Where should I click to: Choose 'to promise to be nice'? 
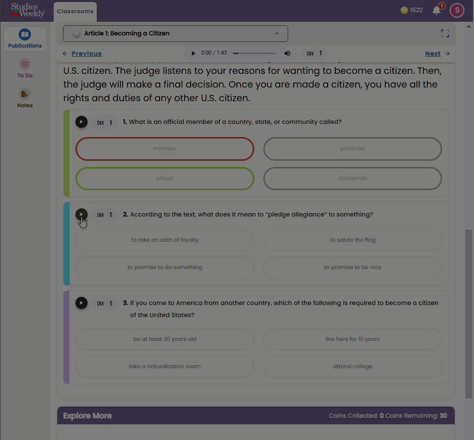[352, 268]
